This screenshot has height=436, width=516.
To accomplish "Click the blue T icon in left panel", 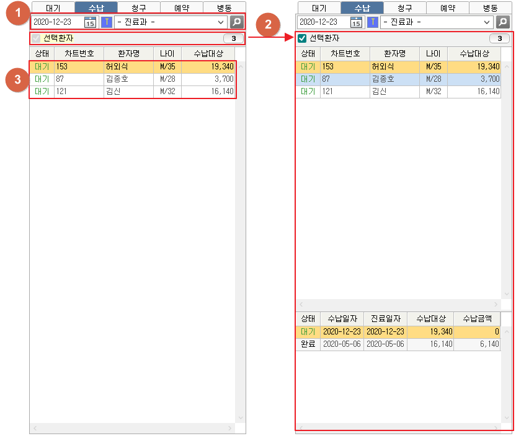I will click(x=106, y=22).
